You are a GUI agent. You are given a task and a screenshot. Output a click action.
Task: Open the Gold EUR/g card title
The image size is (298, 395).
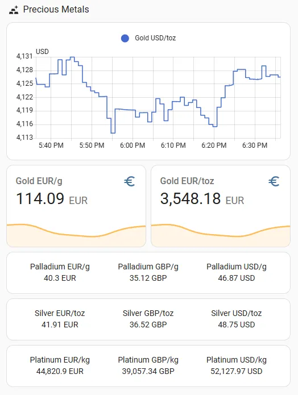pyautogui.click(x=39, y=181)
